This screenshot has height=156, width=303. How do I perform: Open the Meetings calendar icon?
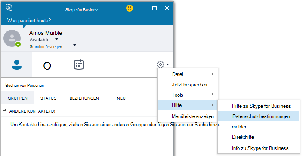79,64
